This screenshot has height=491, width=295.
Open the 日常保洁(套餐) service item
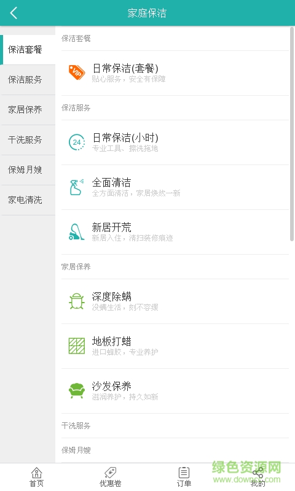coord(175,73)
